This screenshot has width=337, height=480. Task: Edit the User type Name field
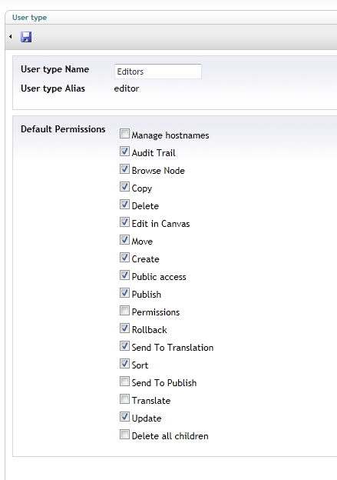158,72
